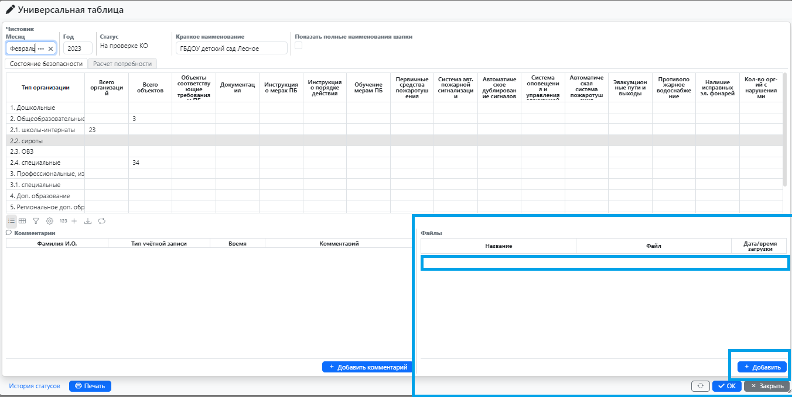792x397 pixels.
Task: Toggle the 123 numbering icon
Action: (63, 221)
